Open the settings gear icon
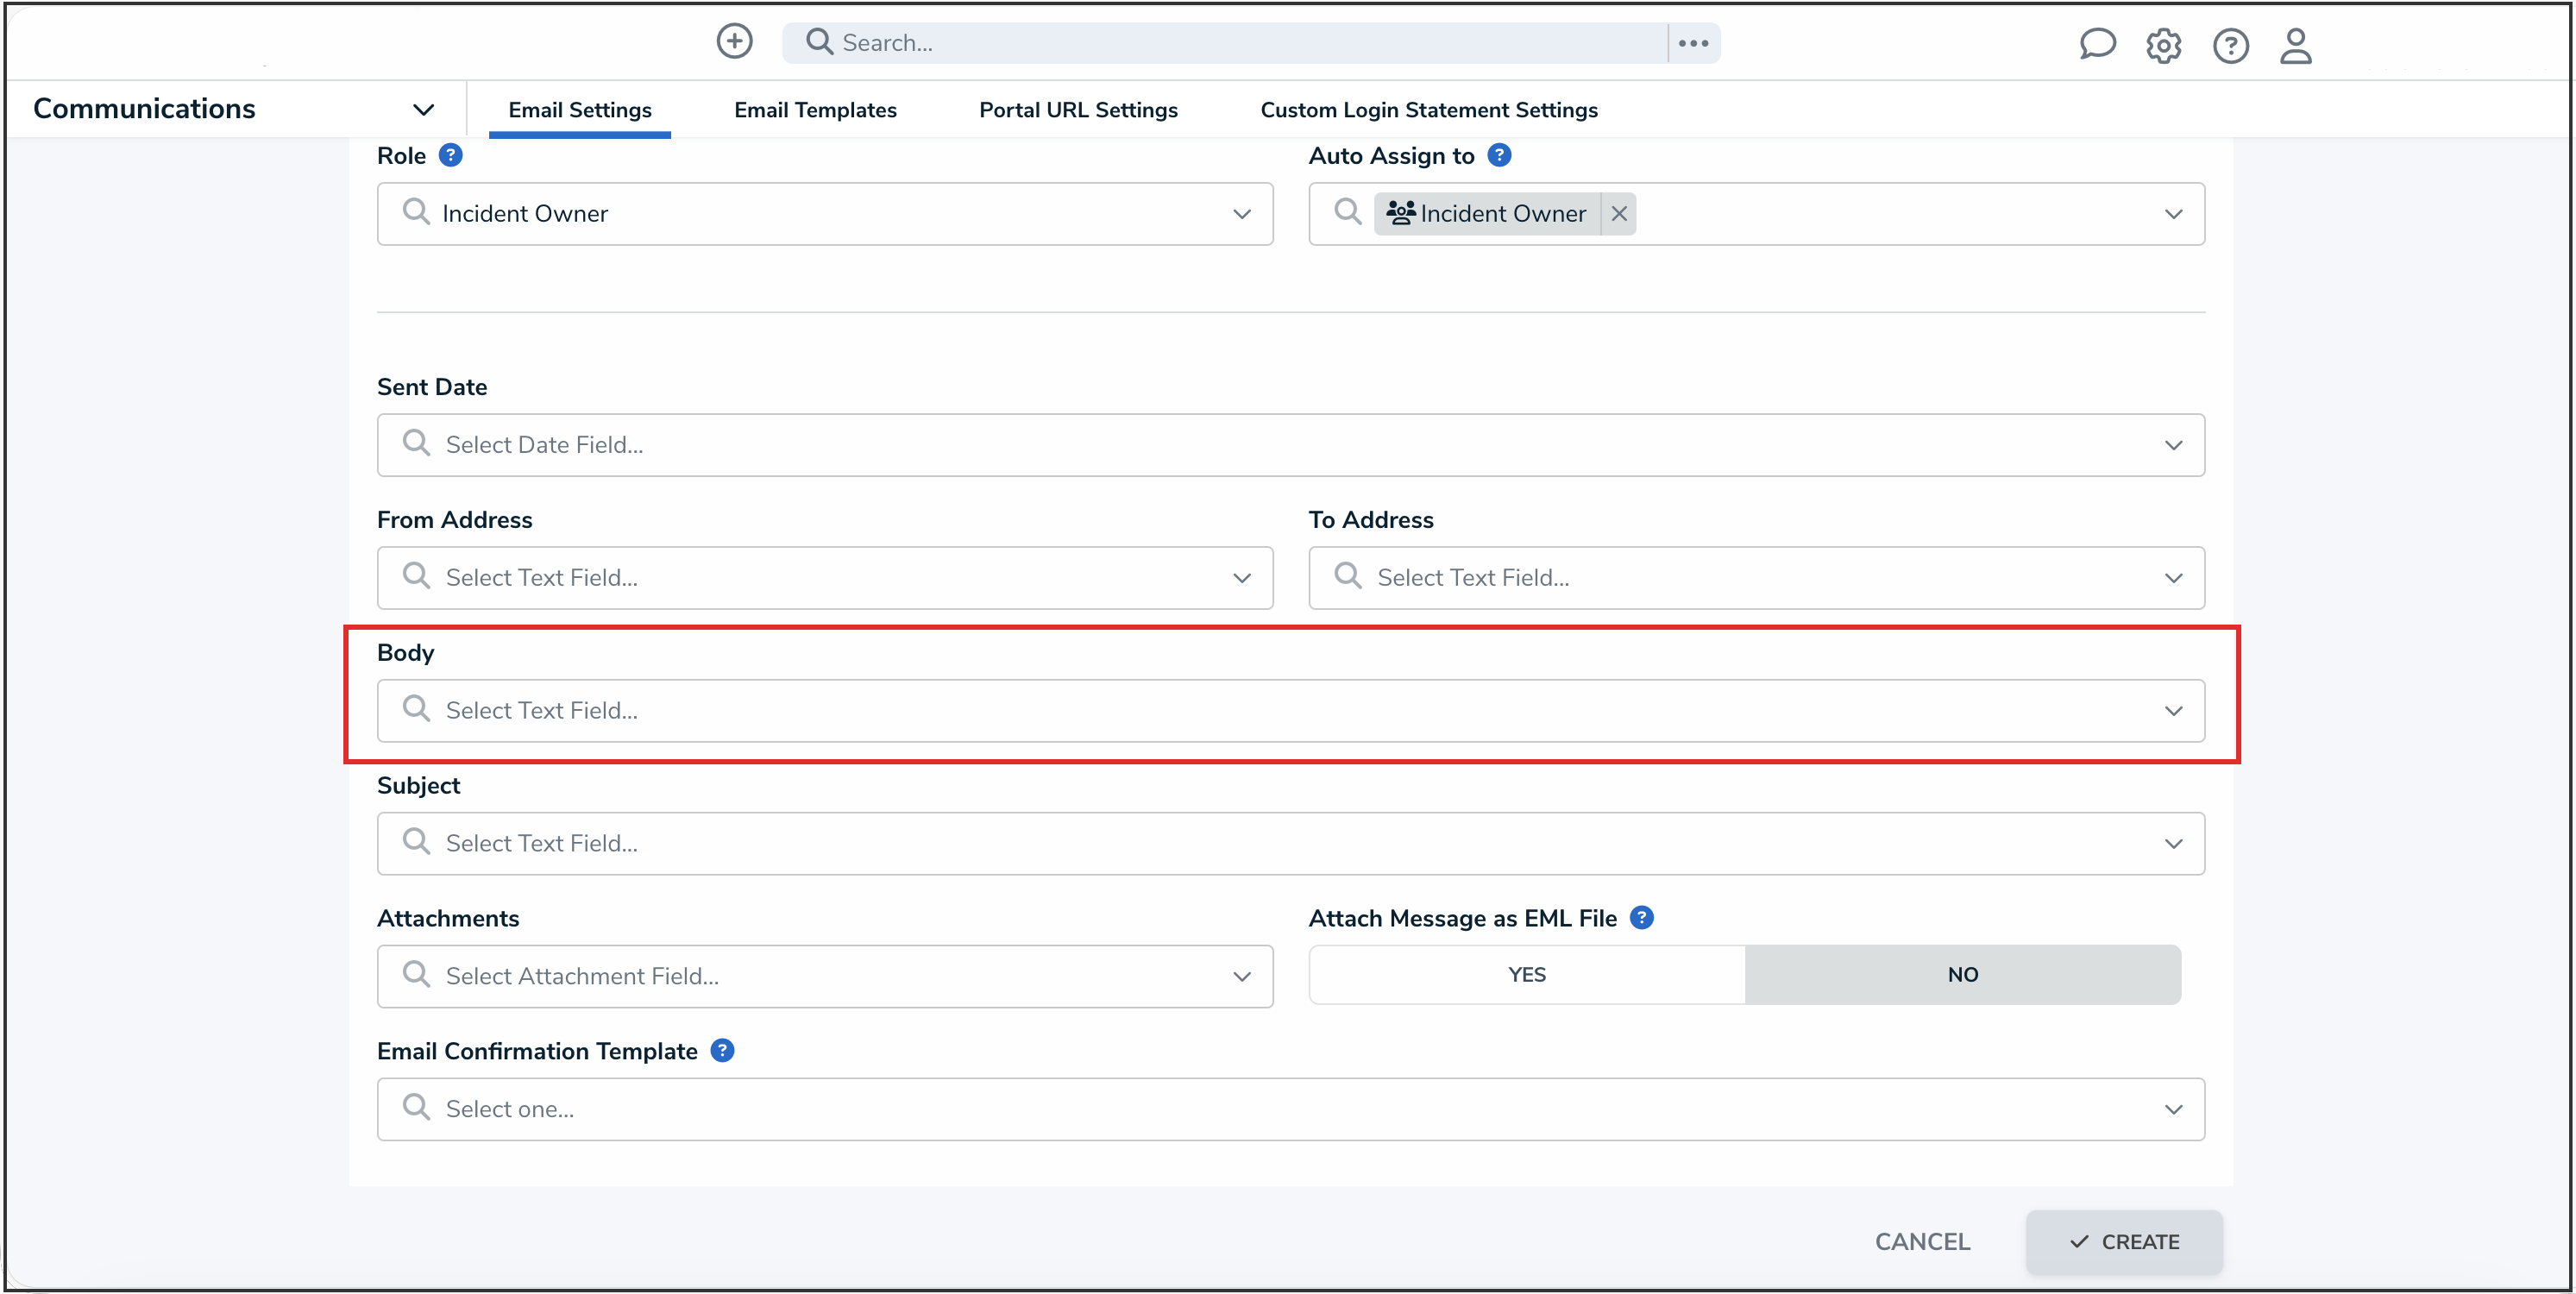Image resolution: width=2576 pixels, height=1294 pixels. pos(2164,45)
